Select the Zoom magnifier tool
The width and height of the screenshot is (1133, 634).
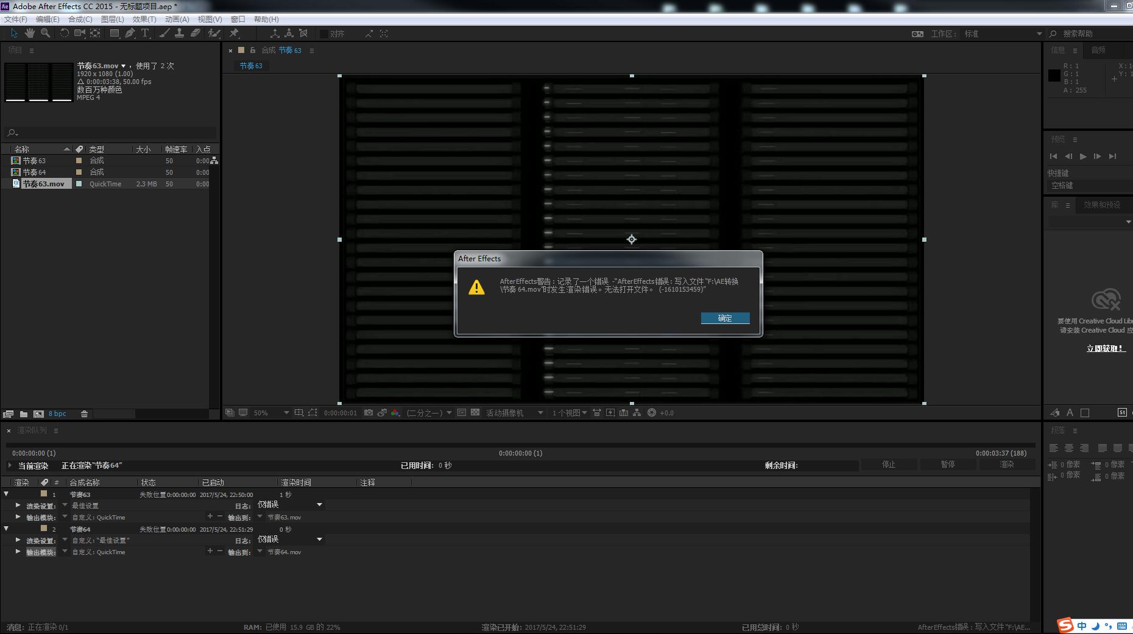pyautogui.click(x=45, y=33)
